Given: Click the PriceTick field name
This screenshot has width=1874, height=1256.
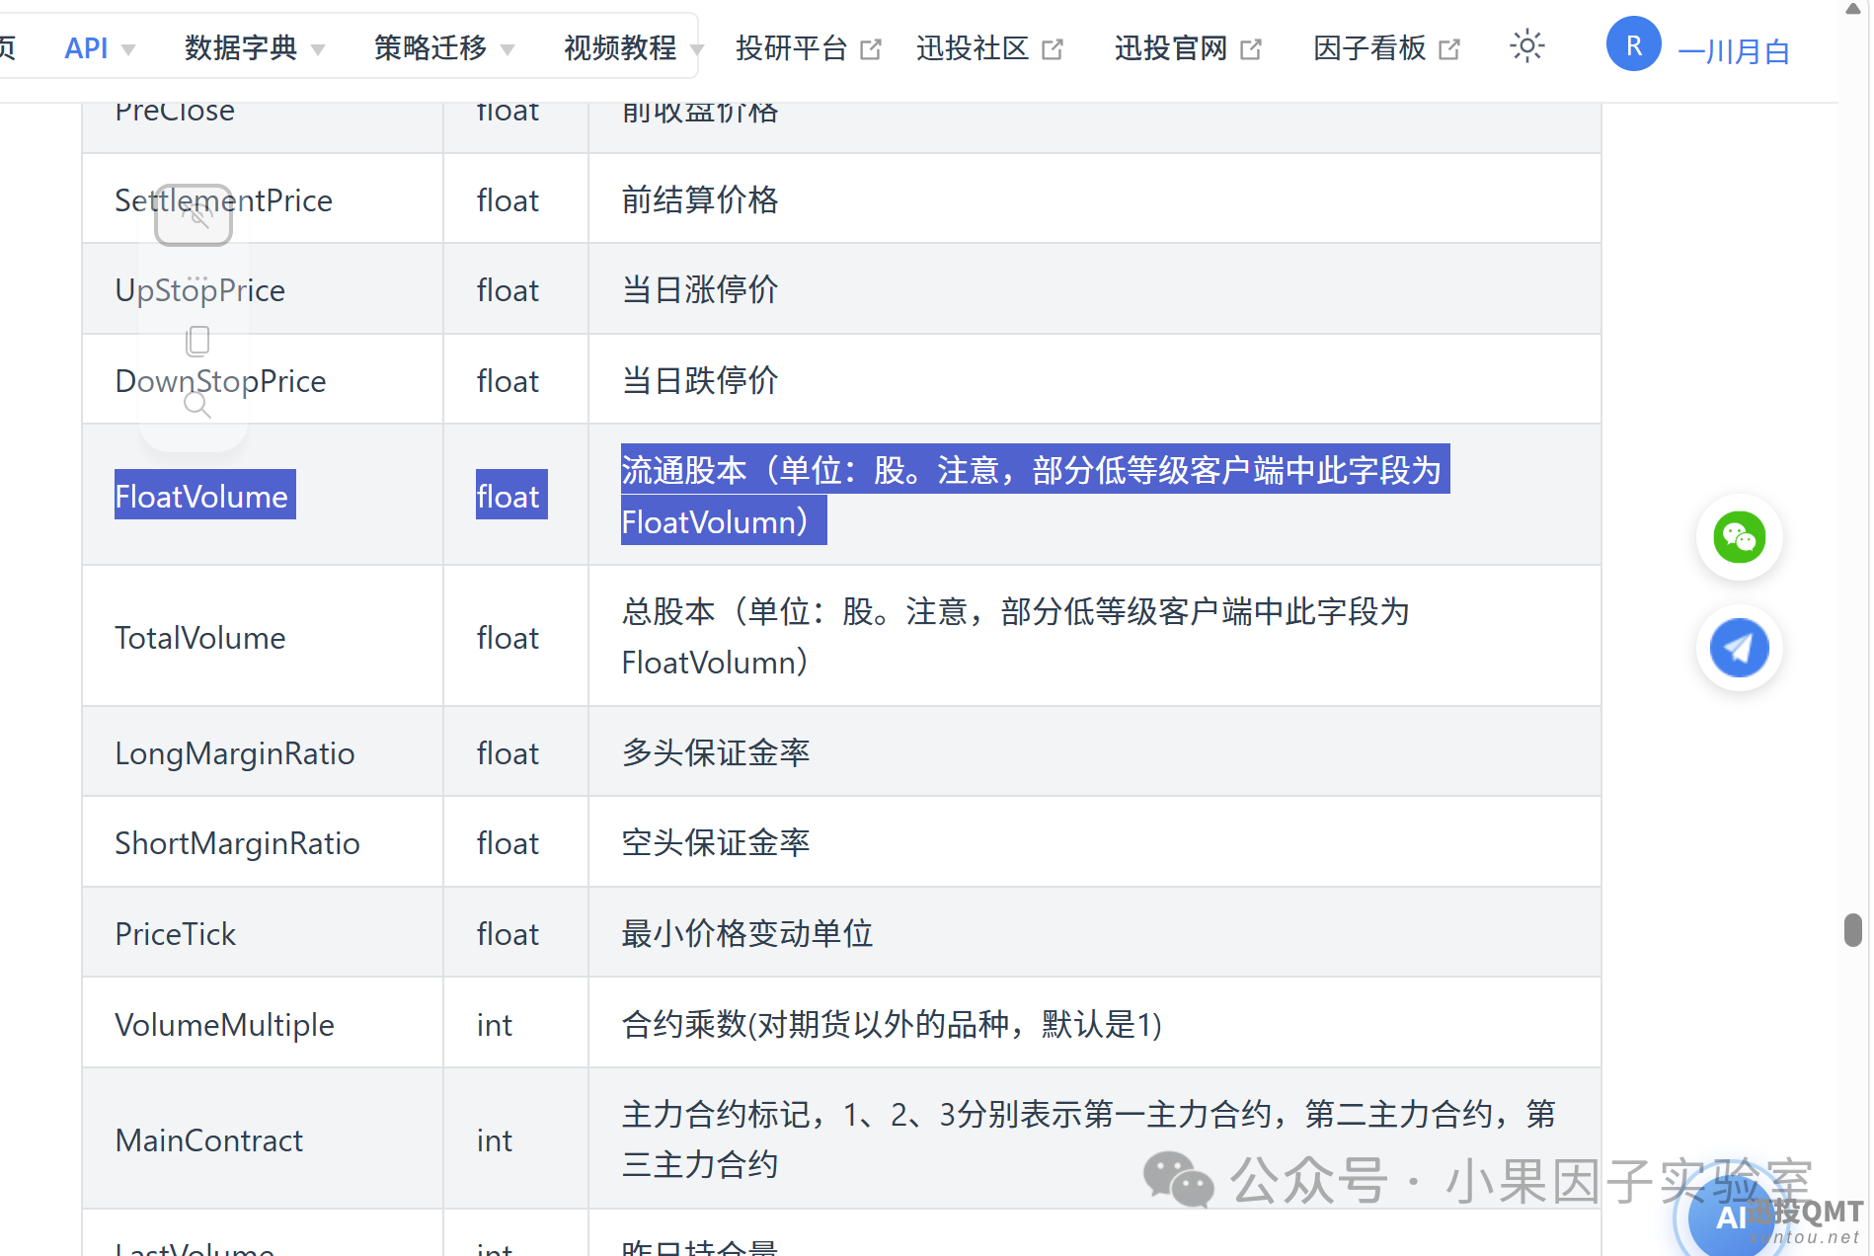Looking at the screenshot, I should click(175, 934).
